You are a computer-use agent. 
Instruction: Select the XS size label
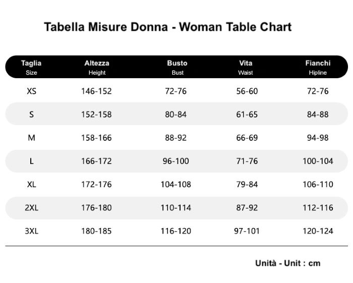click(31, 91)
